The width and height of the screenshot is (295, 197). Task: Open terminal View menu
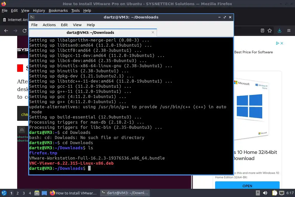coord(77,25)
